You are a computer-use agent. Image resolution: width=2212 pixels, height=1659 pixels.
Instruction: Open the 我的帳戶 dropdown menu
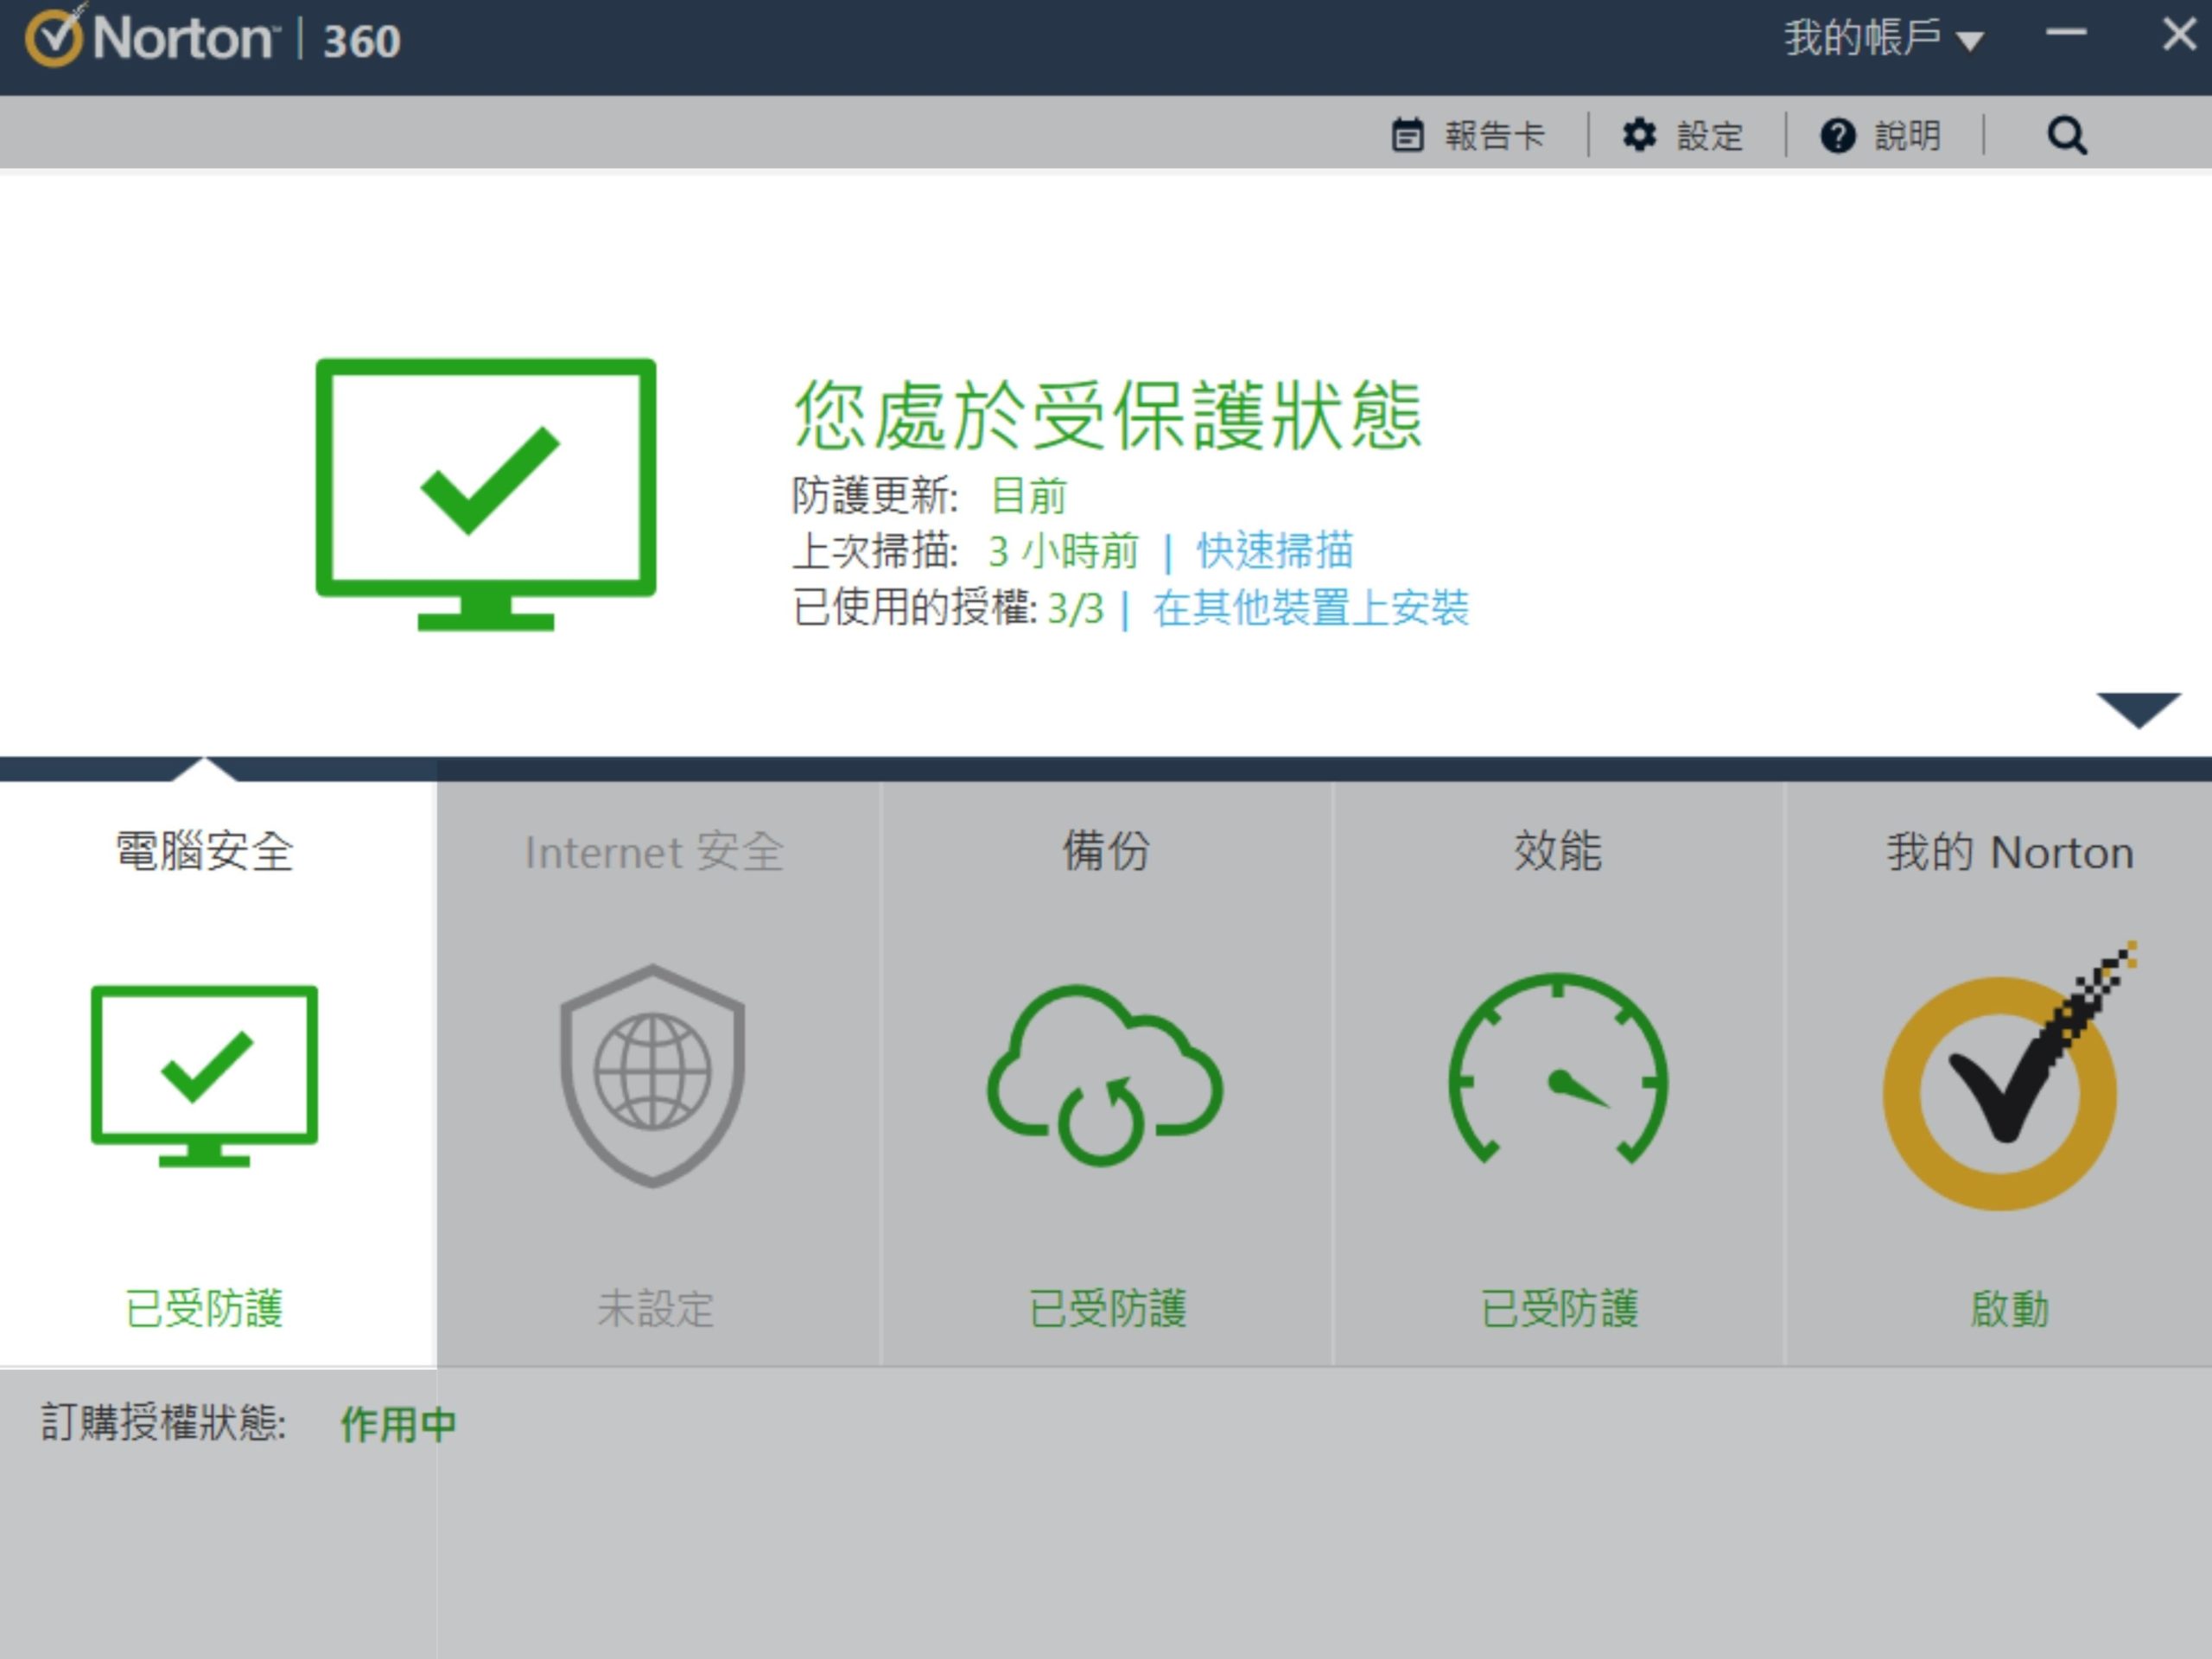(1883, 38)
